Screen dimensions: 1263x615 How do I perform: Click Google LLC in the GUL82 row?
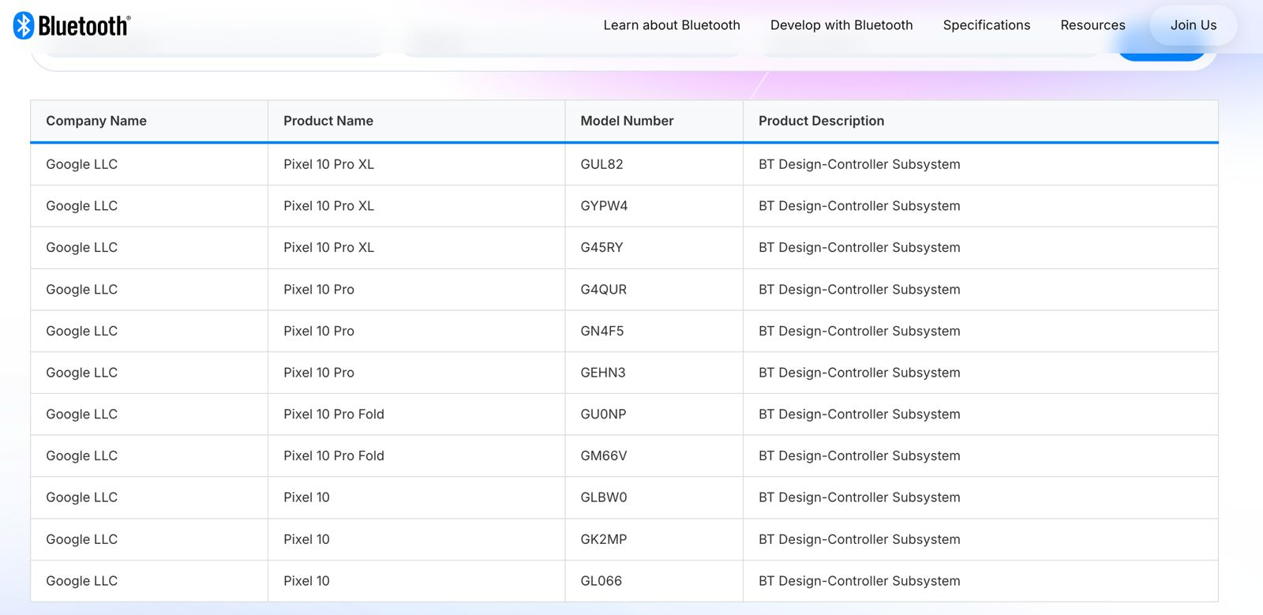pos(81,164)
